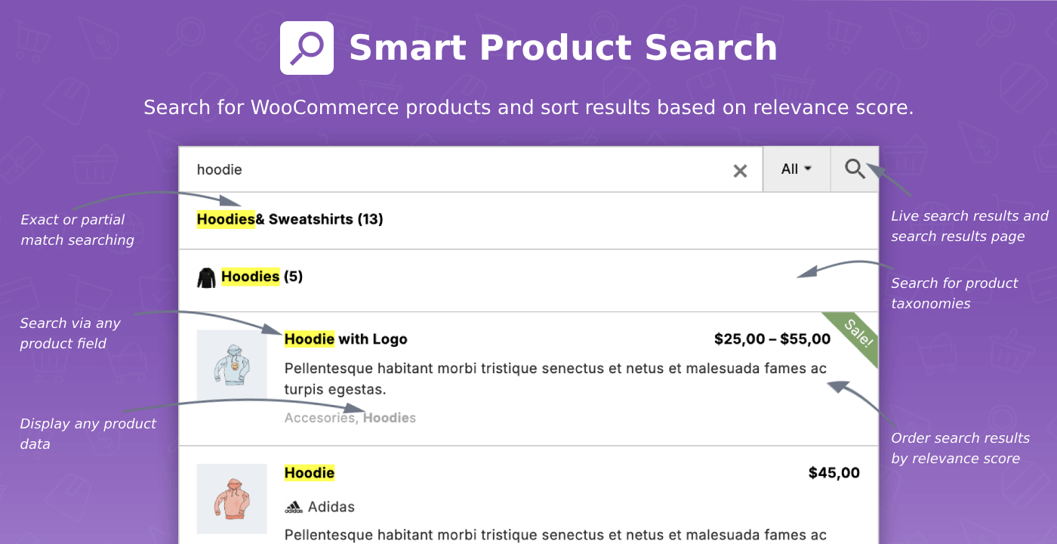Click the Hoodie with Logo description text

point(556,379)
